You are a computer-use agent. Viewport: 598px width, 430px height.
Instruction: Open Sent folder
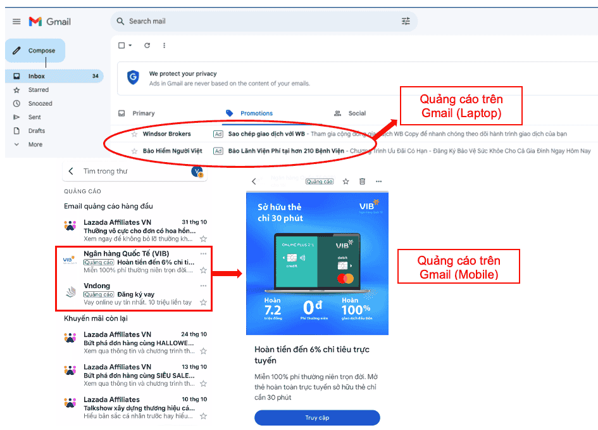click(34, 117)
